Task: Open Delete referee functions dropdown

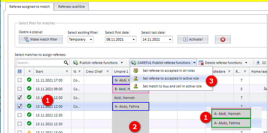Action: point(223,63)
